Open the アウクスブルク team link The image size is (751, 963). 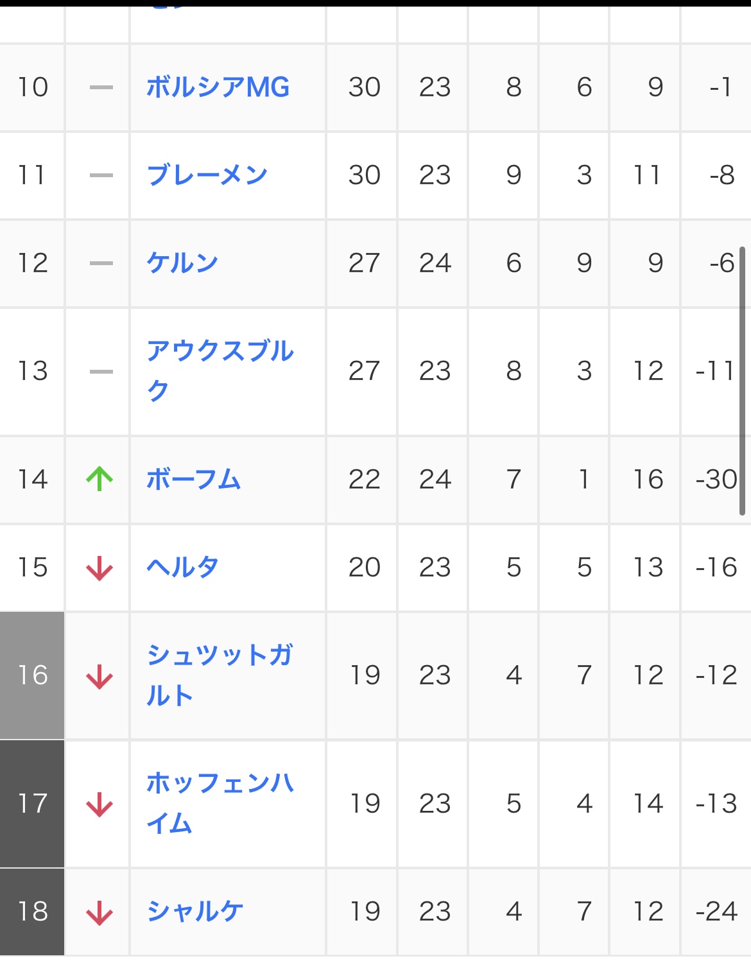coord(220,371)
